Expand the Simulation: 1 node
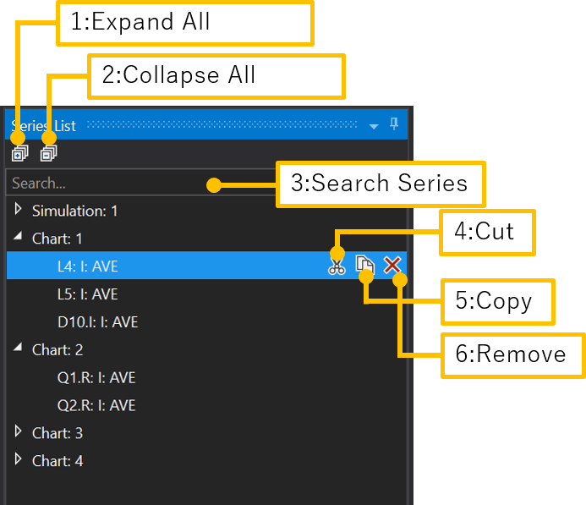Viewport: 586px width, 505px height. 18,209
